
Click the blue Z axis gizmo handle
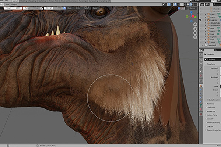[x=191, y=12]
